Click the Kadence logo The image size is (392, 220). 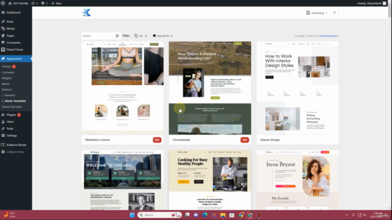pos(86,13)
